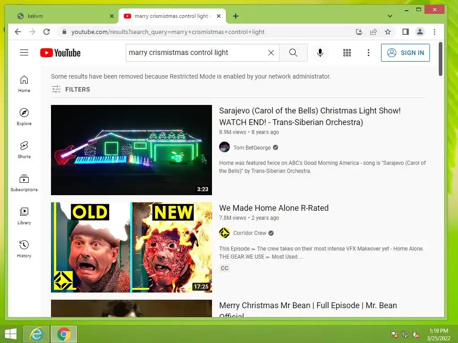Share this page from address bar

(x=373, y=32)
